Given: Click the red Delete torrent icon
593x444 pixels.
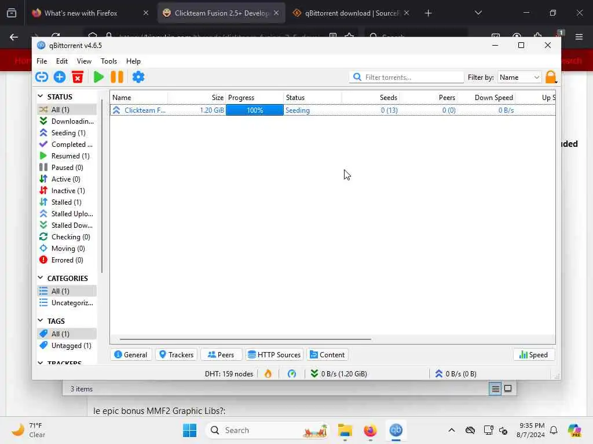Looking at the screenshot, I should (78, 77).
